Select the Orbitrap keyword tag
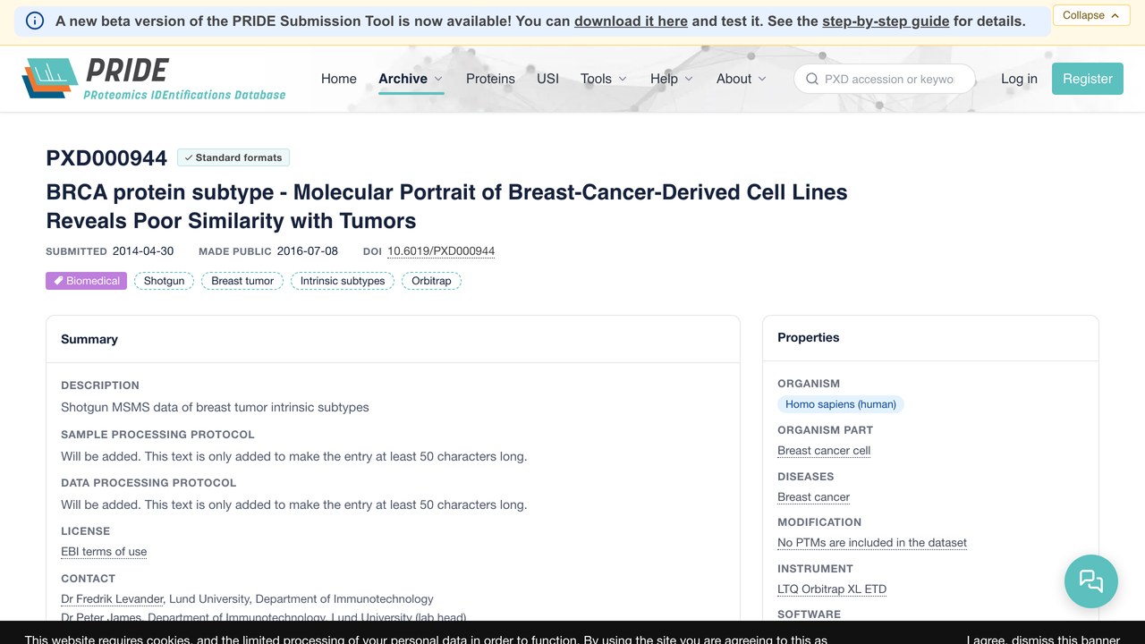This screenshot has width=1145, height=644. [x=431, y=281]
